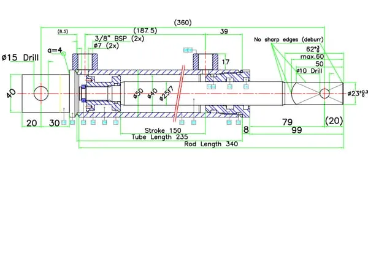
Task: Click the max.60 dimension text
Action: [x=312, y=56]
